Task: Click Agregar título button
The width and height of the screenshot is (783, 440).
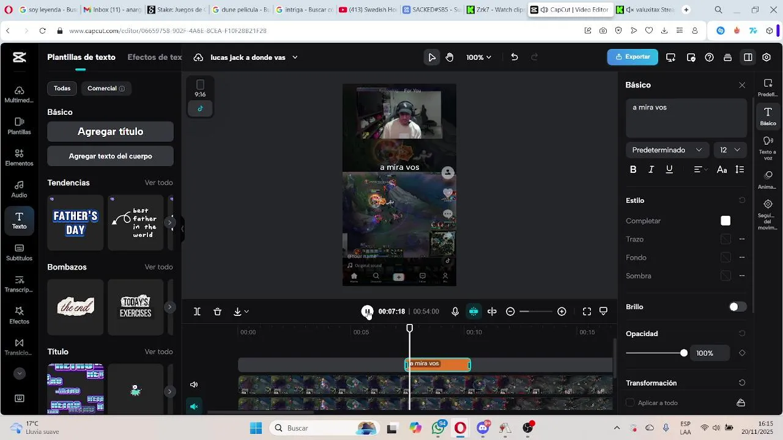Action: pyautogui.click(x=110, y=131)
